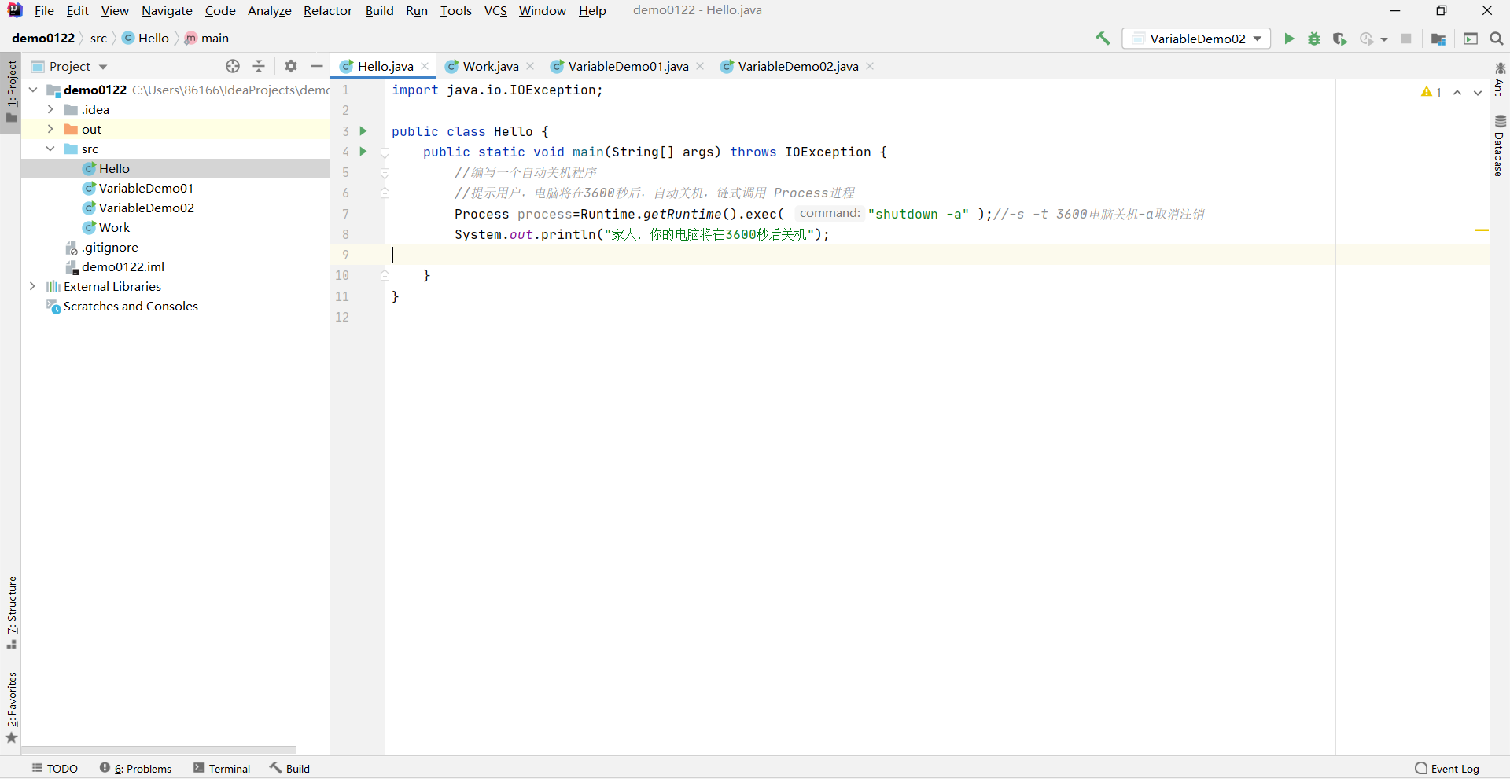Image resolution: width=1510 pixels, height=779 pixels.
Task: Open the TODO tool window
Action: pos(55,769)
